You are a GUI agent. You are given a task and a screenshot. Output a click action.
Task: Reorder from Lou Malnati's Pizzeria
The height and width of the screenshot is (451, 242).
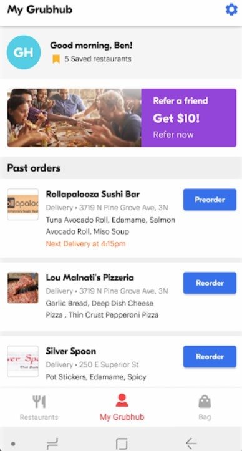[210, 283]
